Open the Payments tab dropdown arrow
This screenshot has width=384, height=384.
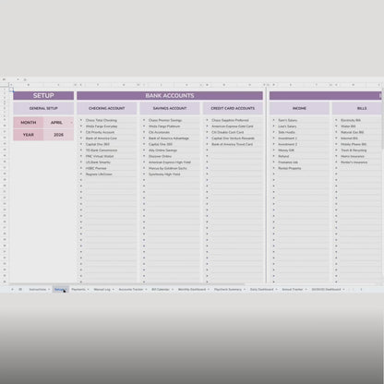[x=88, y=290]
